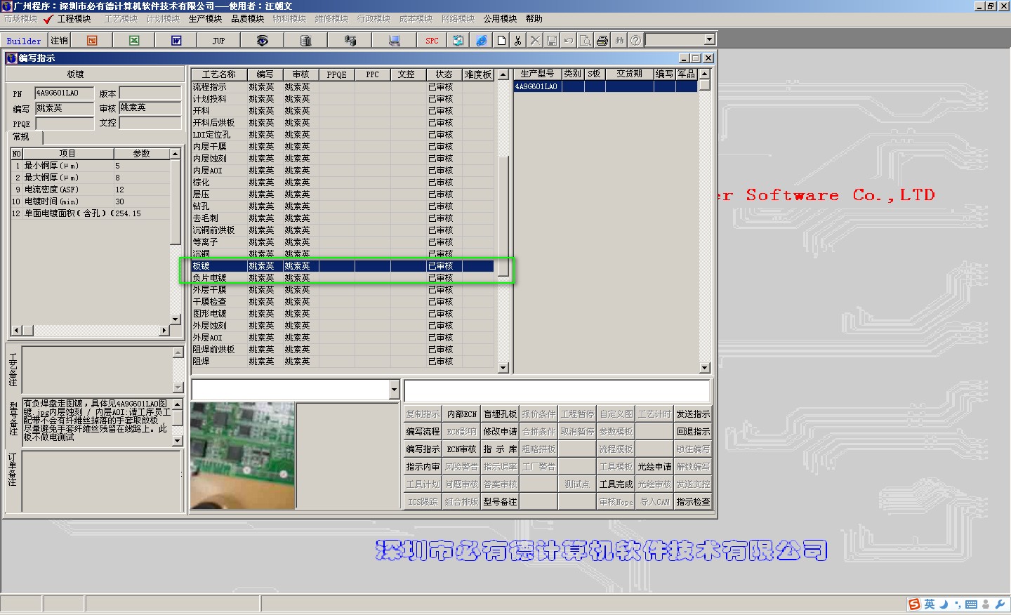Image resolution: width=1011 pixels, height=615 pixels.
Task: Click the question mark Help icon
Action: pyautogui.click(x=635, y=41)
